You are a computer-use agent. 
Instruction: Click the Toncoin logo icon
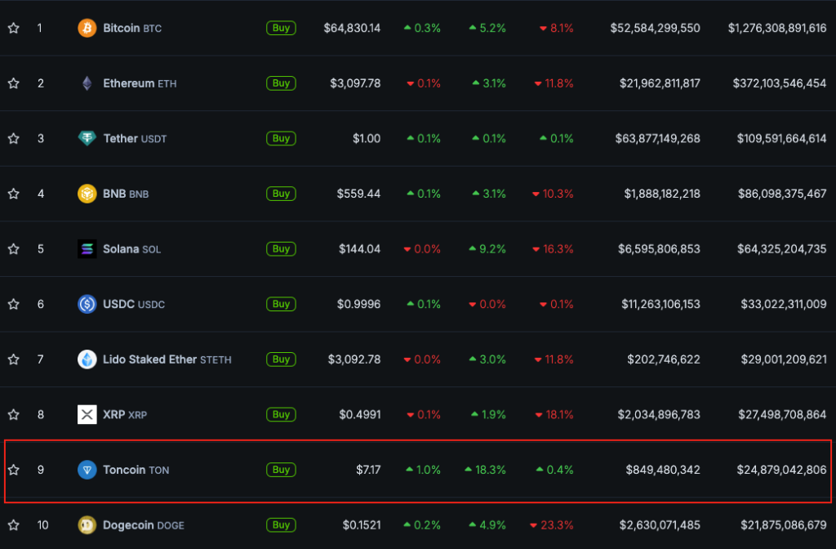point(87,470)
